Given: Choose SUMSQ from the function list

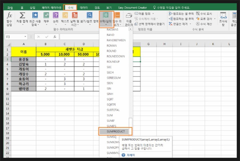Looking at the screenshot, I should [x=112, y=137].
